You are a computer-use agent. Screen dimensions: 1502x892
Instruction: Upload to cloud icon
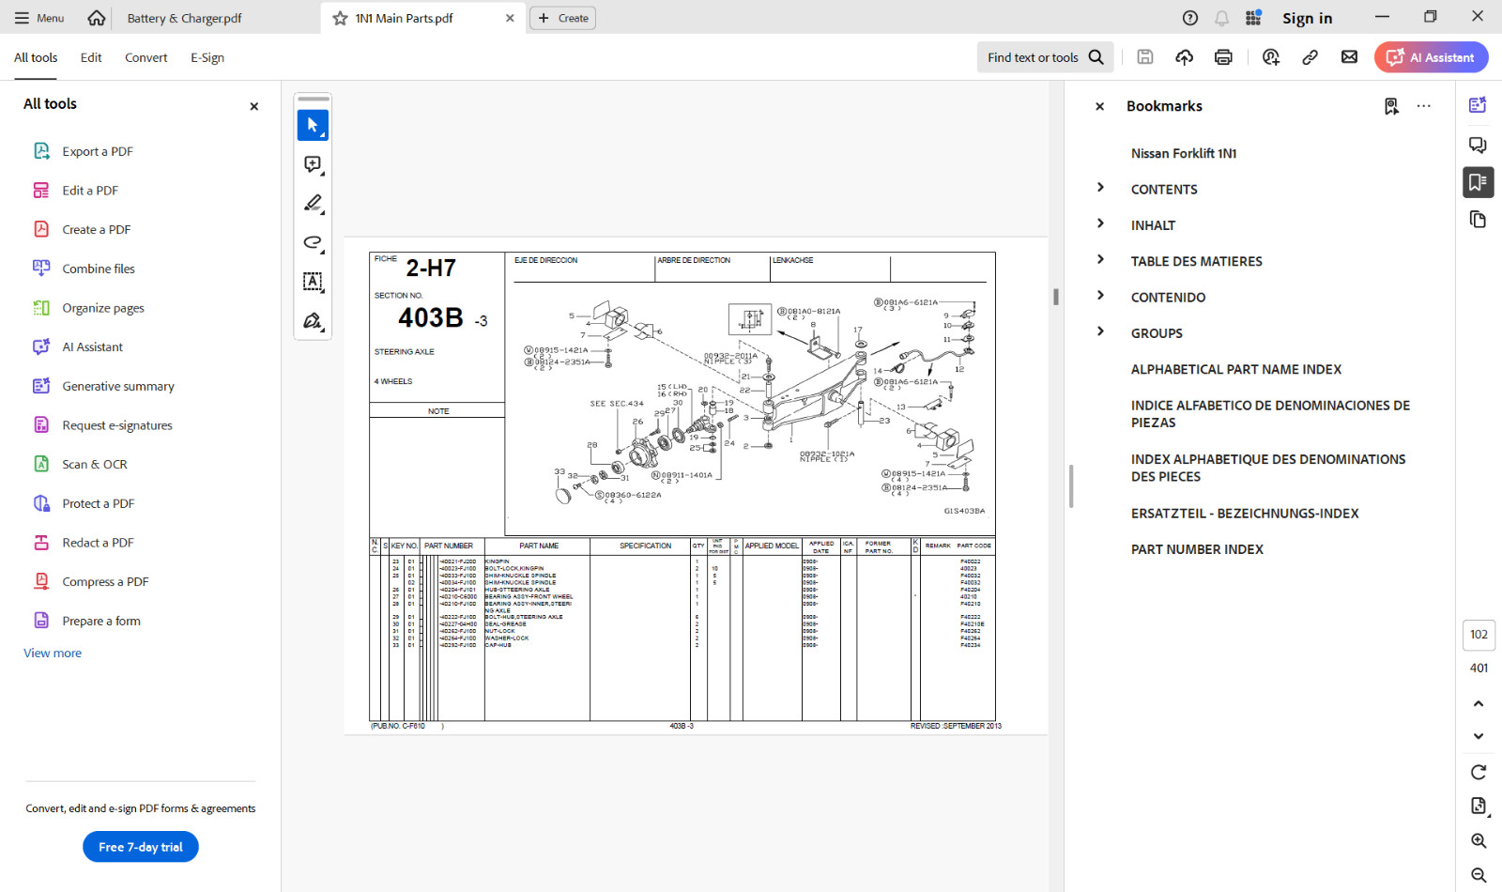click(x=1185, y=57)
